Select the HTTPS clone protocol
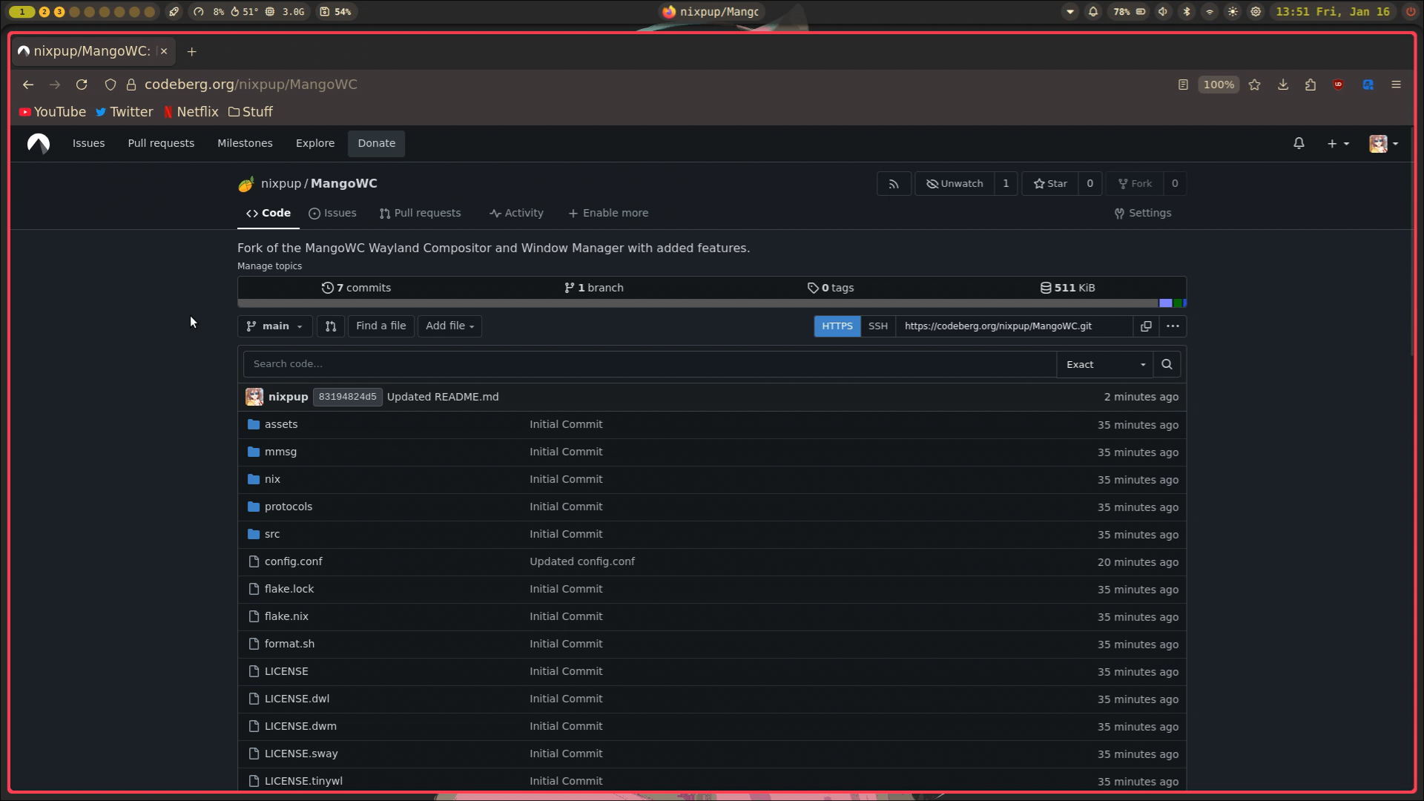The height and width of the screenshot is (801, 1424). (837, 326)
